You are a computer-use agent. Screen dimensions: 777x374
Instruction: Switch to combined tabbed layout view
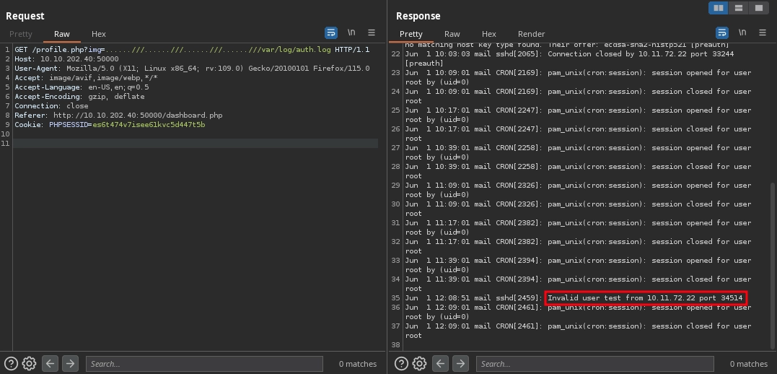pos(758,8)
